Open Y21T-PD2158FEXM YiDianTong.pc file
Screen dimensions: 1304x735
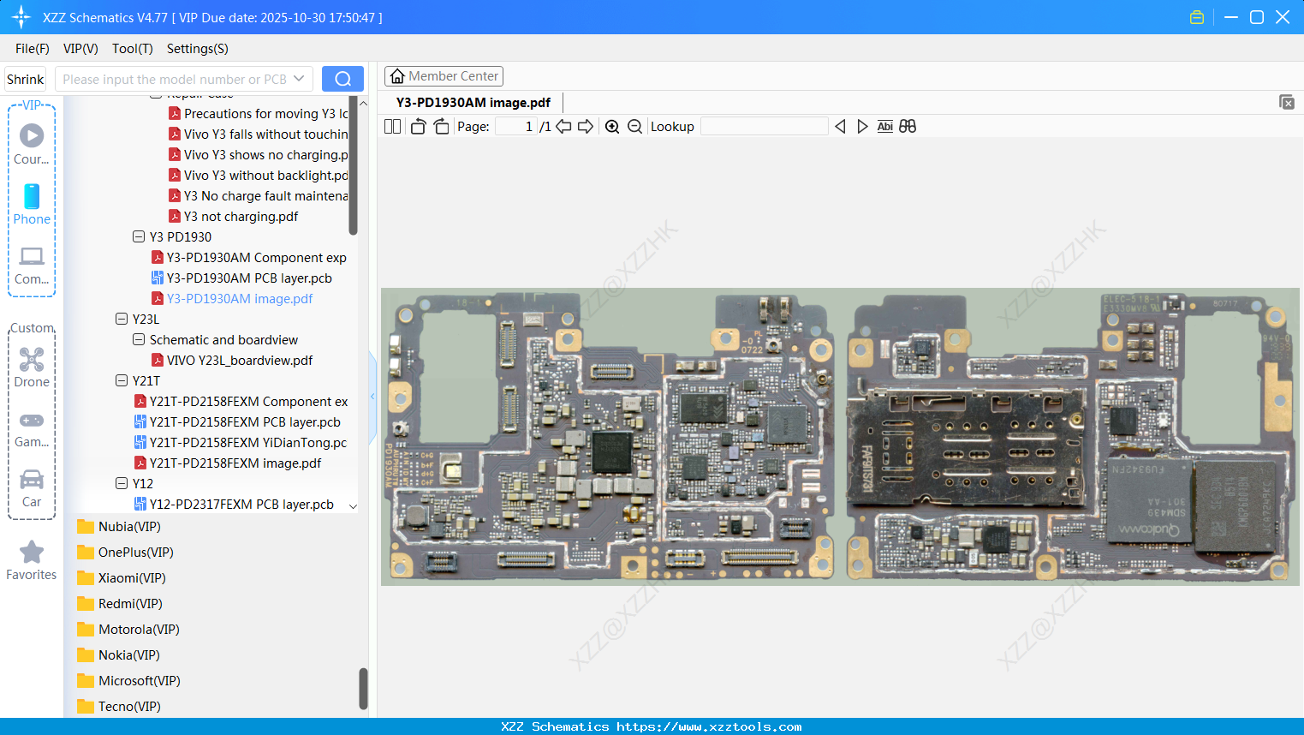tap(241, 442)
